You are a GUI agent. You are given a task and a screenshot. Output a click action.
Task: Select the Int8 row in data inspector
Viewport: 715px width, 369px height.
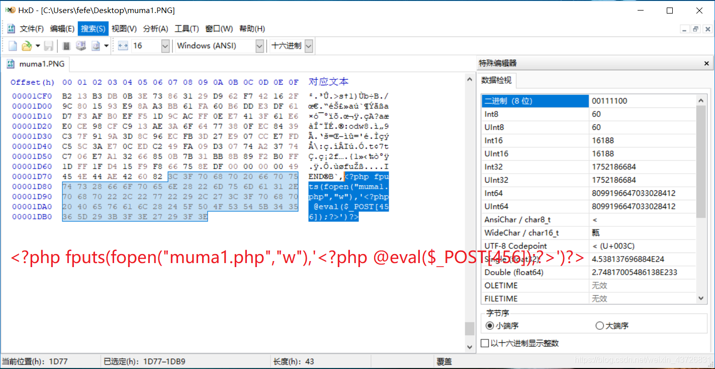[x=589, y=114]
